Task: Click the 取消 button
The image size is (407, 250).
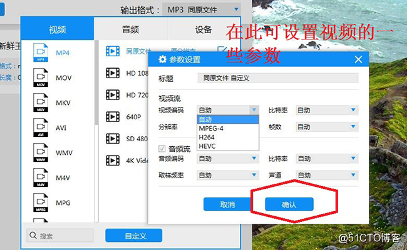Action: [x=227, y=204]
